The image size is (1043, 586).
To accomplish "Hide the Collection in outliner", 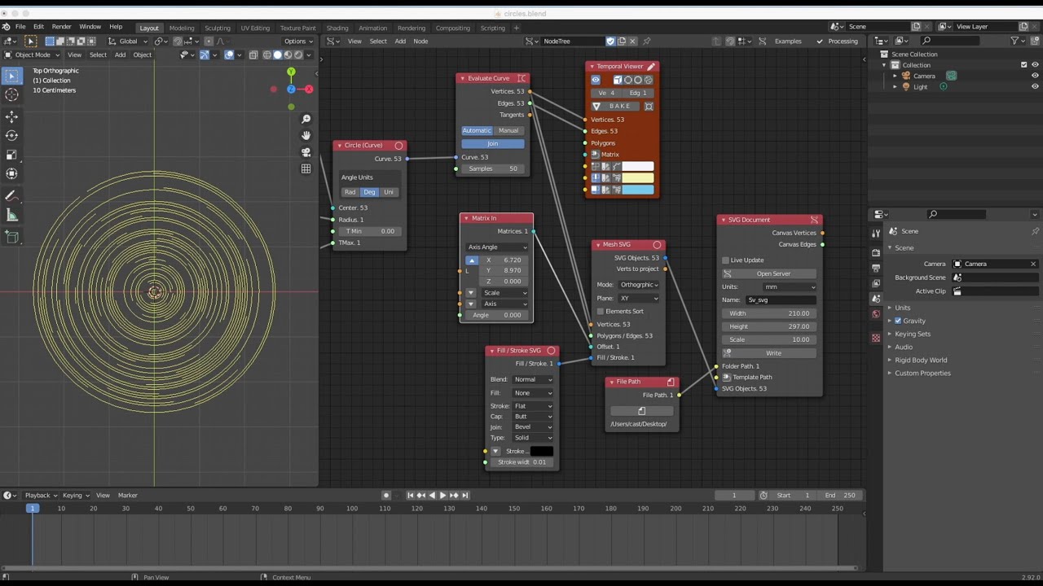I will [x=1035, y=65].
